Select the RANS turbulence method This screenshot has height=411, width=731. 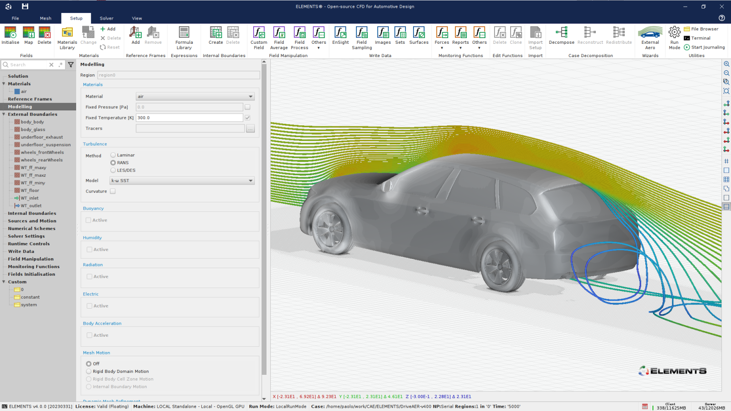tap(113, 162)
